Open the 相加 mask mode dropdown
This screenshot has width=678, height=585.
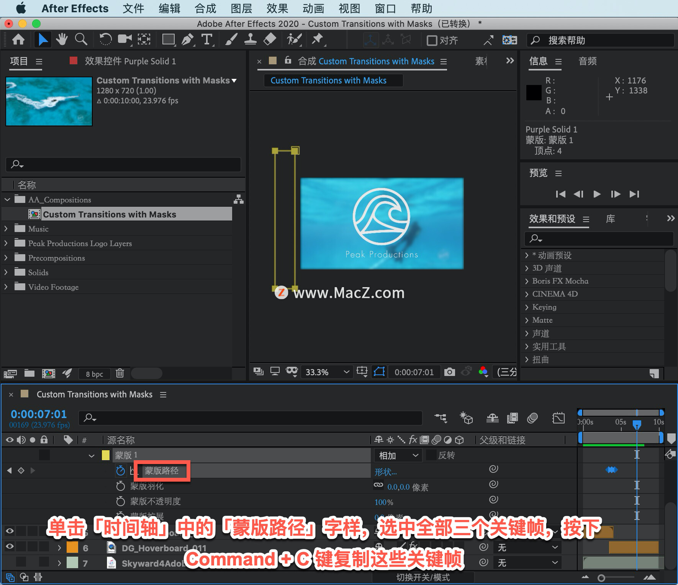click(x=398, y=456)
